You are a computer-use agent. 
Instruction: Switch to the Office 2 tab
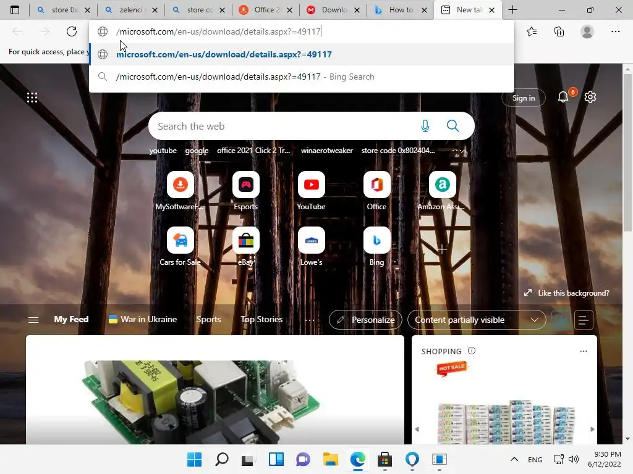(x=266, y=10)
